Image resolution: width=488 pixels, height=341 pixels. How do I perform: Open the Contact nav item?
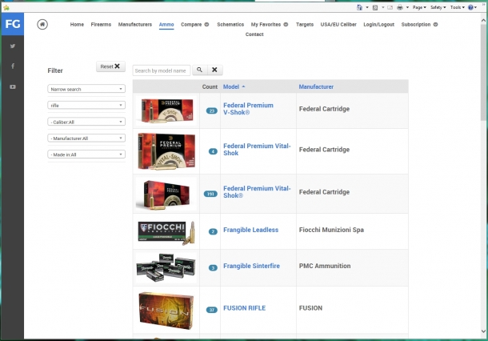coord(254,34)
